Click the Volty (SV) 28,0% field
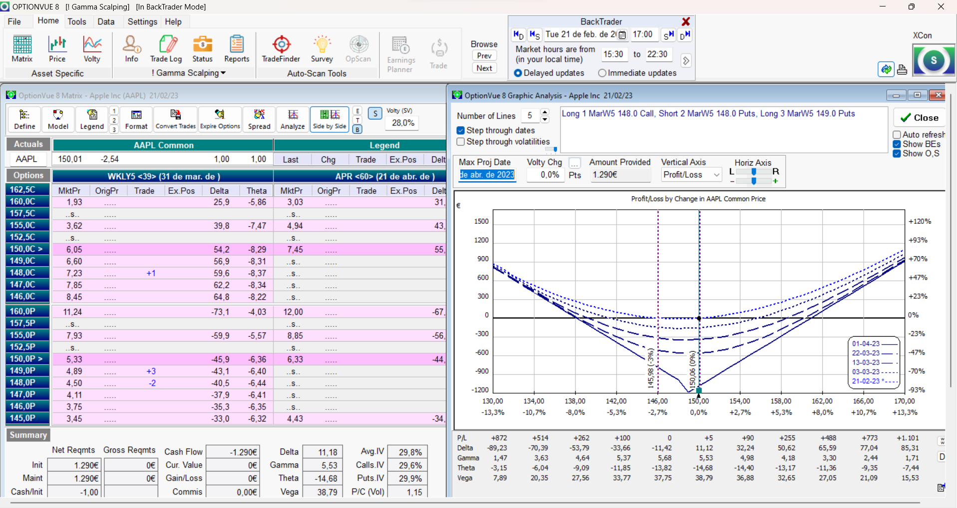The image size is (957, 508). tap(402, 123)
